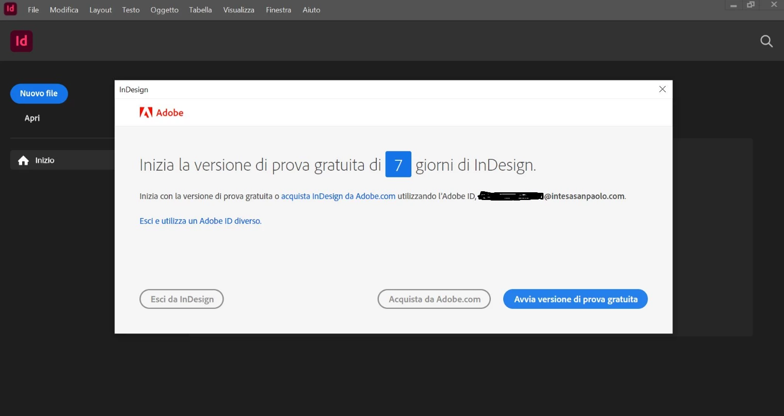Open the Visualizza menu

coord(238,10)
